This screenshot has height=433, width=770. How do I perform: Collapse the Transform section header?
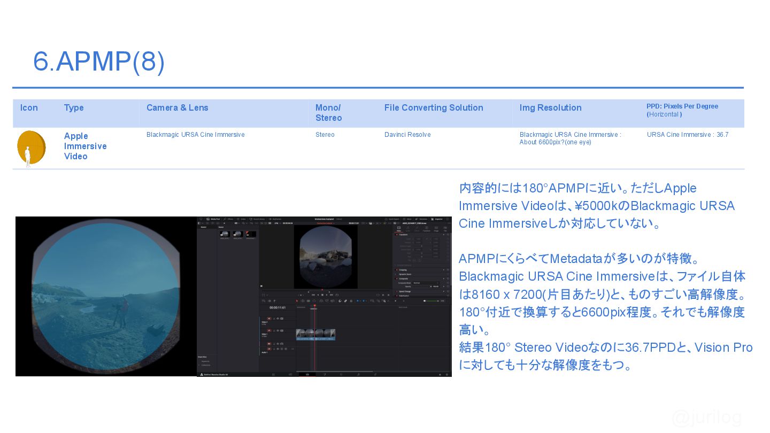[x=403, y=235]
